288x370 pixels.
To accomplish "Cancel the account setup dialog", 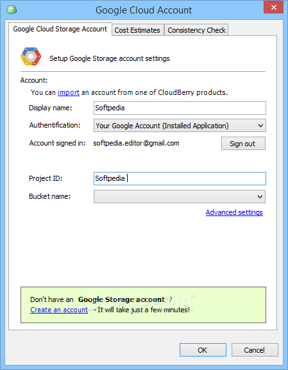I will pyautogui.click(x=255, y=350).
